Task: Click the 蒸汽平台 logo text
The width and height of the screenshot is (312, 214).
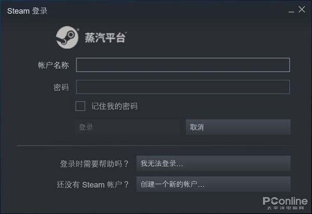Action: [105, 38]
